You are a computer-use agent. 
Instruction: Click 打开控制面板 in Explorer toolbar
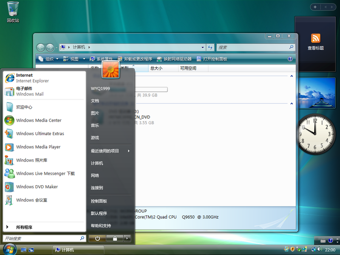pos(212,59)
